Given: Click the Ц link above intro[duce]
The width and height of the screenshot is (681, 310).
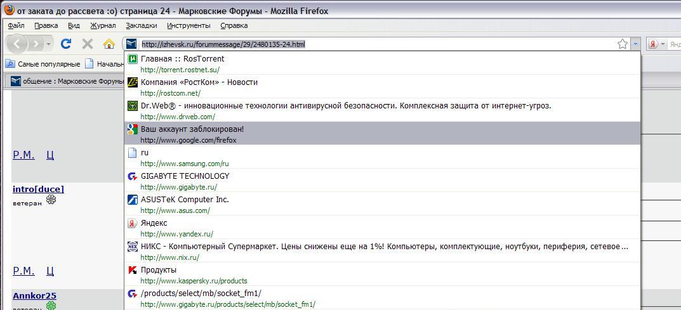Looking at the screenshot, I should point(50,155).
